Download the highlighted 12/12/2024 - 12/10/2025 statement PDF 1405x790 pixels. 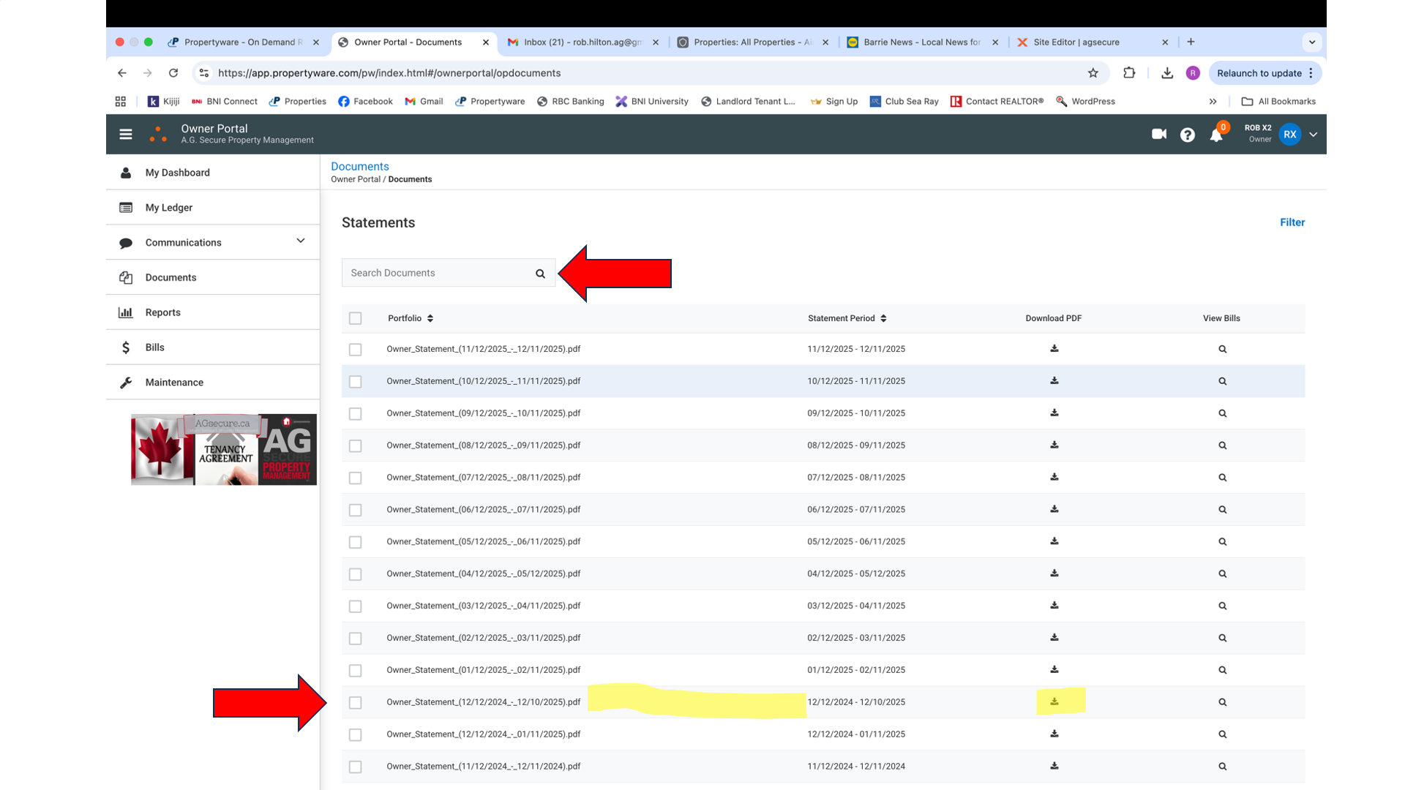(x=1054, y=701)
